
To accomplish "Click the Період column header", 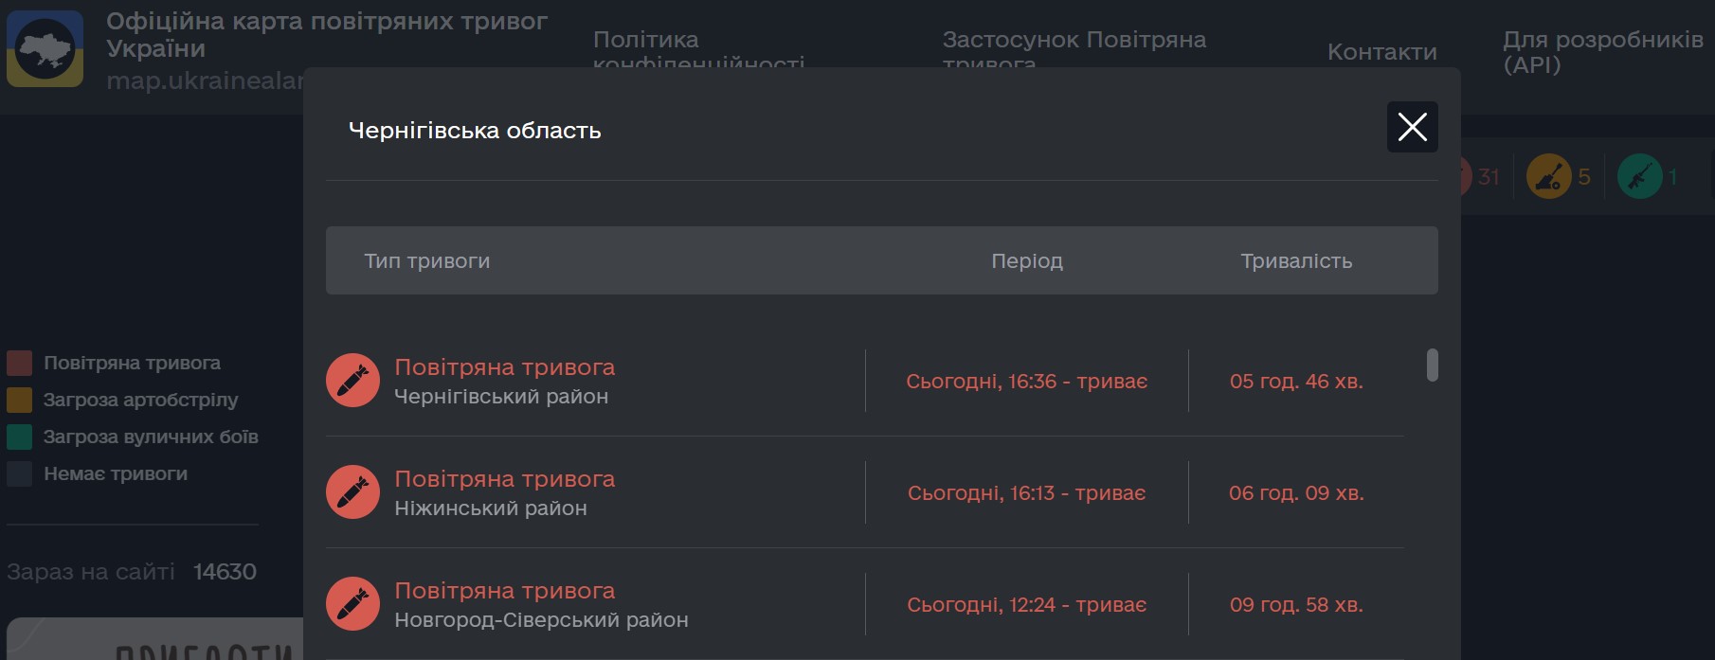I will tap(1026, 261).
